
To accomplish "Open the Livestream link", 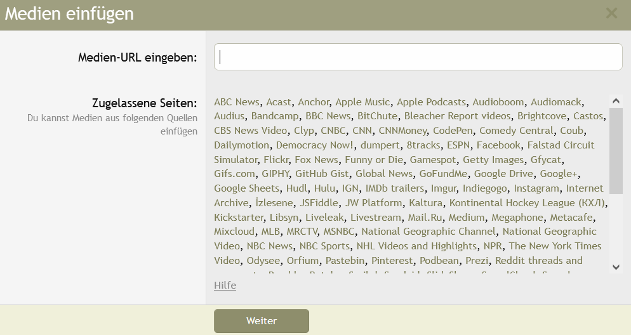I will [376, 217].
